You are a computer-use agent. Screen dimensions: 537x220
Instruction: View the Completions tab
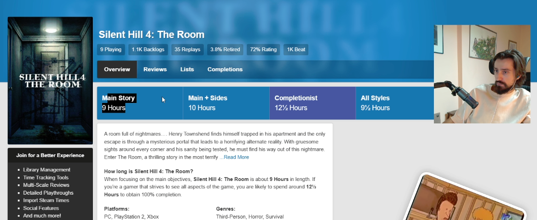point(225,69)
